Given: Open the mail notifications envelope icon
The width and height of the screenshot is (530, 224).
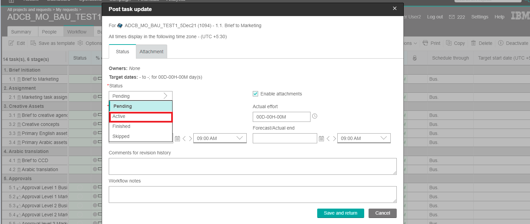Looking at the screenshot, I should pyautogui.click(x=452, y=17).
